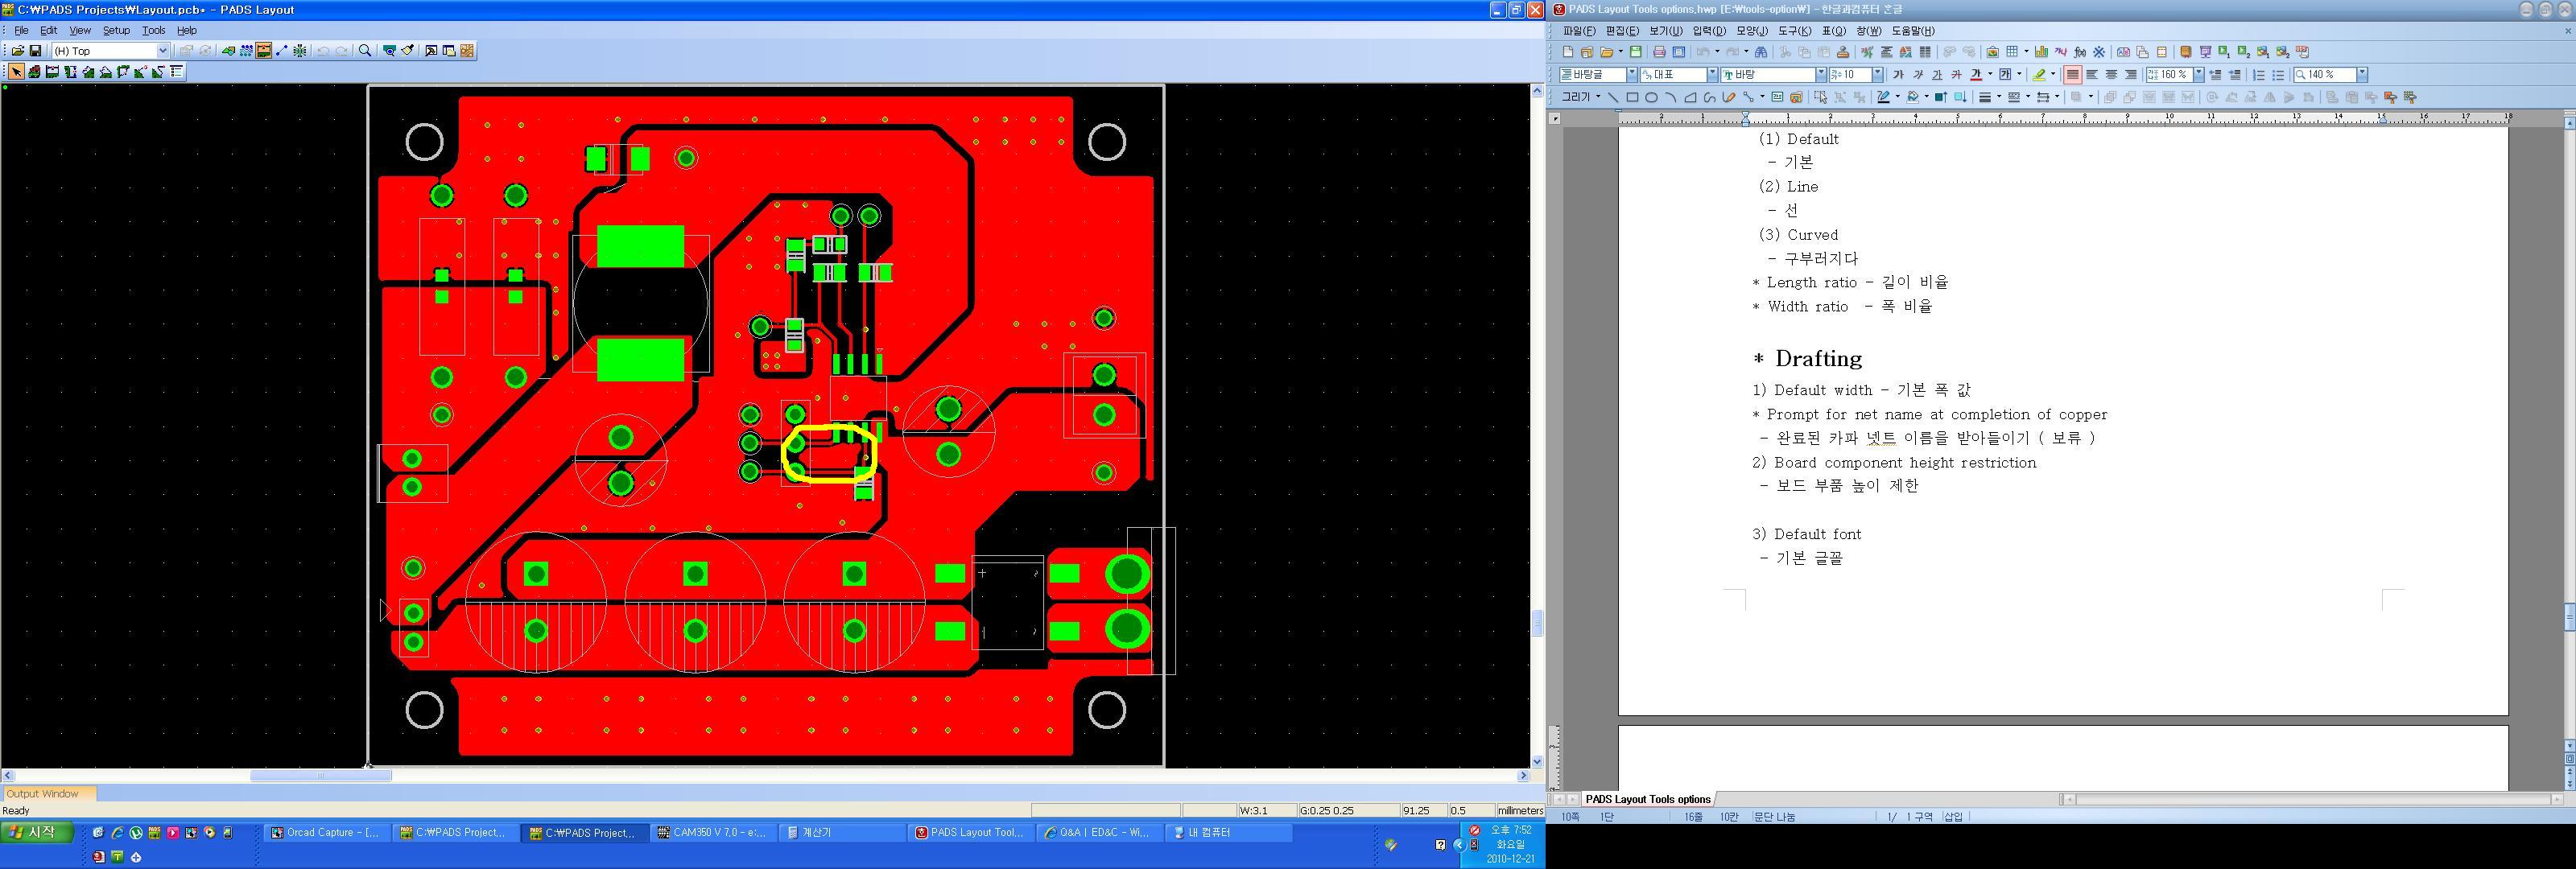2576x869 pixels.
Task: Click the Zoom magnifier icon in PADS toolbar
Action: [365, 51]
